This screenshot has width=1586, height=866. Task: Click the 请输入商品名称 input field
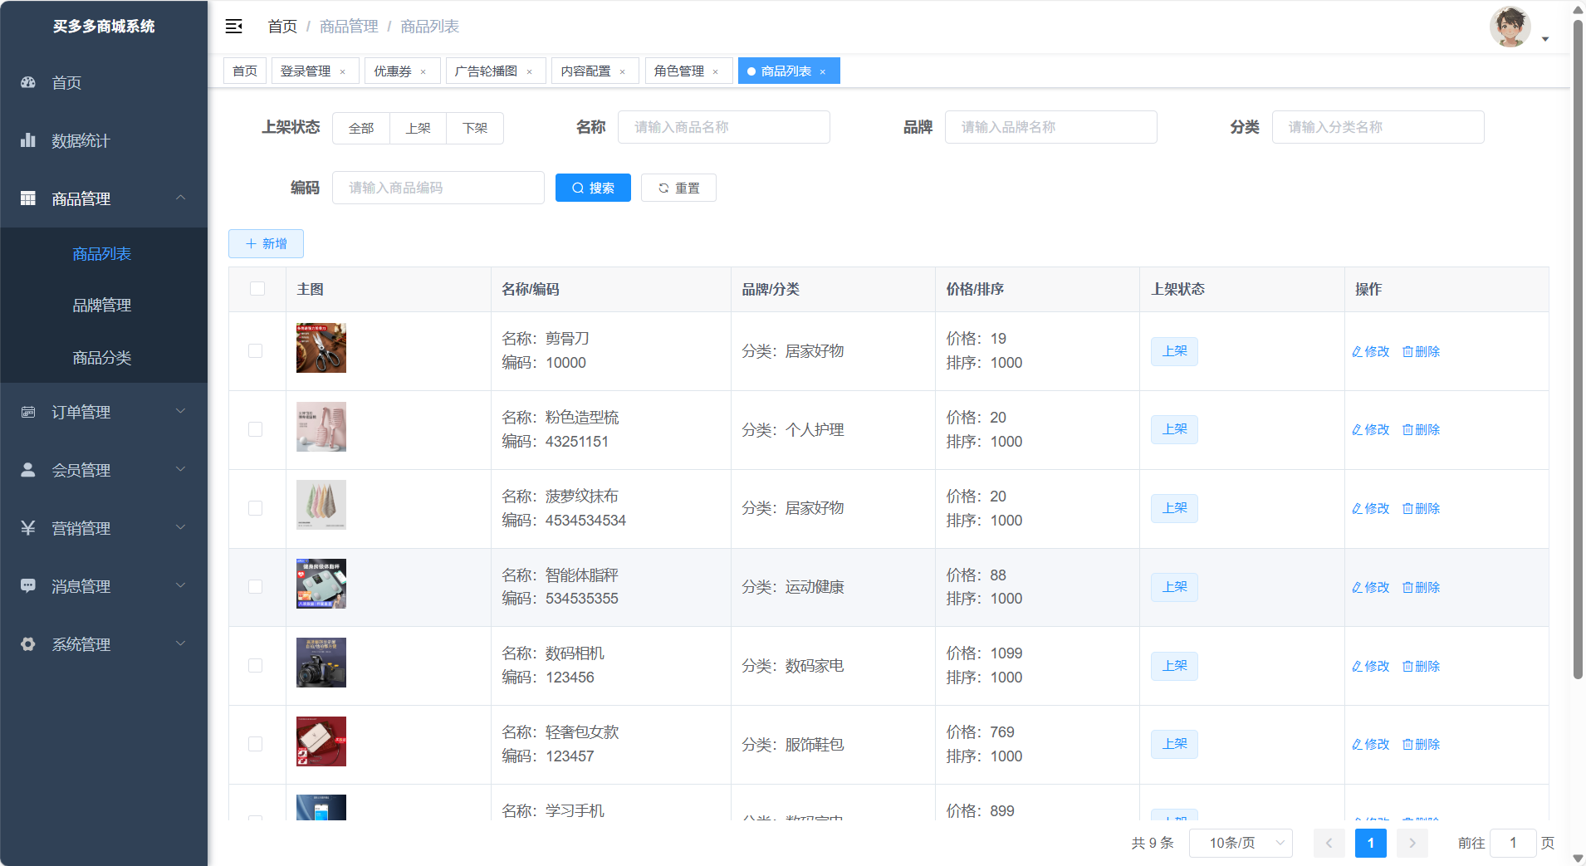click(x=723, y=127)
